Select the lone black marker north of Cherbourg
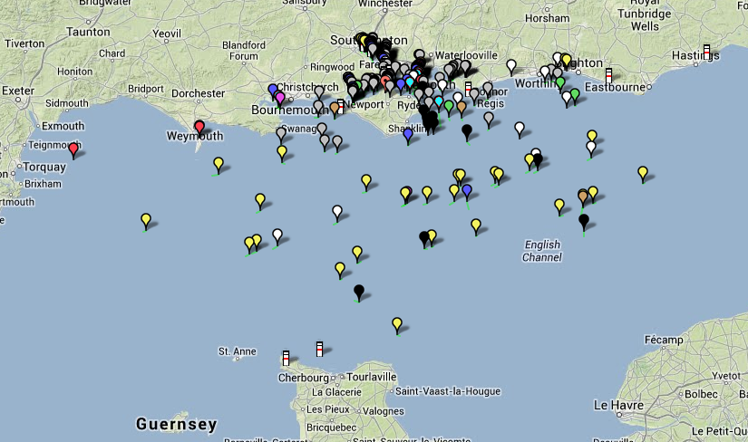 pyautogui.click(x=359, y=293)
